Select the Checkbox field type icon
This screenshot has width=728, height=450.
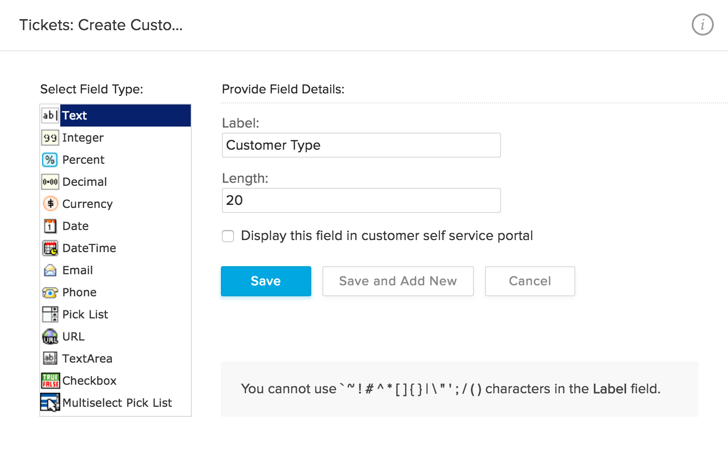(50, 381)
